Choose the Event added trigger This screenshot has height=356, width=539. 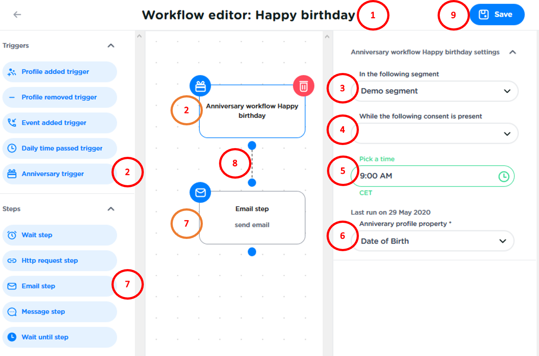(x=59, y=123)
